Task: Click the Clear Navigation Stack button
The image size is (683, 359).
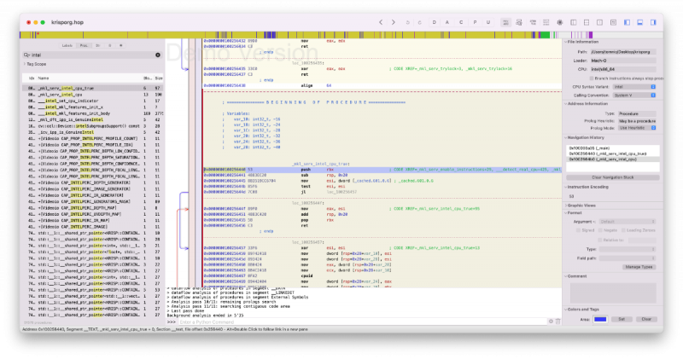Action: pyautogui.click(x=615, y=177)
